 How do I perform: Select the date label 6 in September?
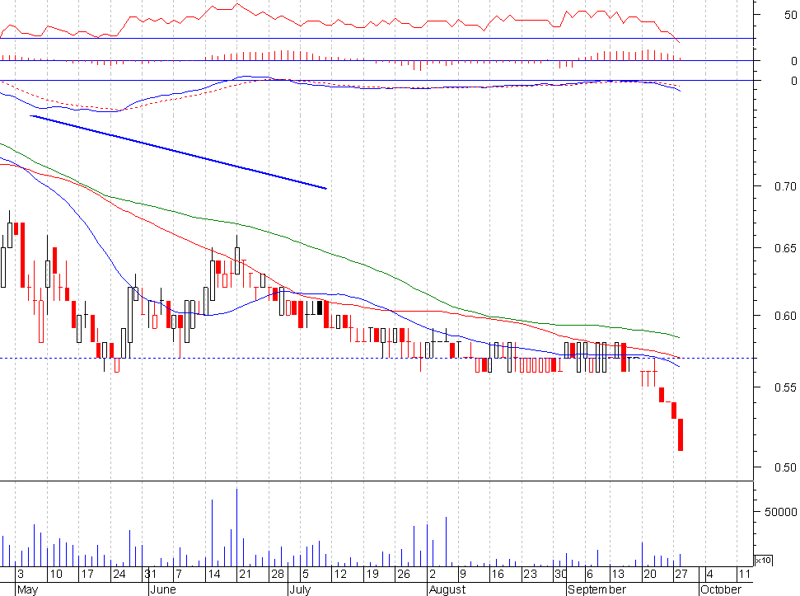click(x=590, y=574)
